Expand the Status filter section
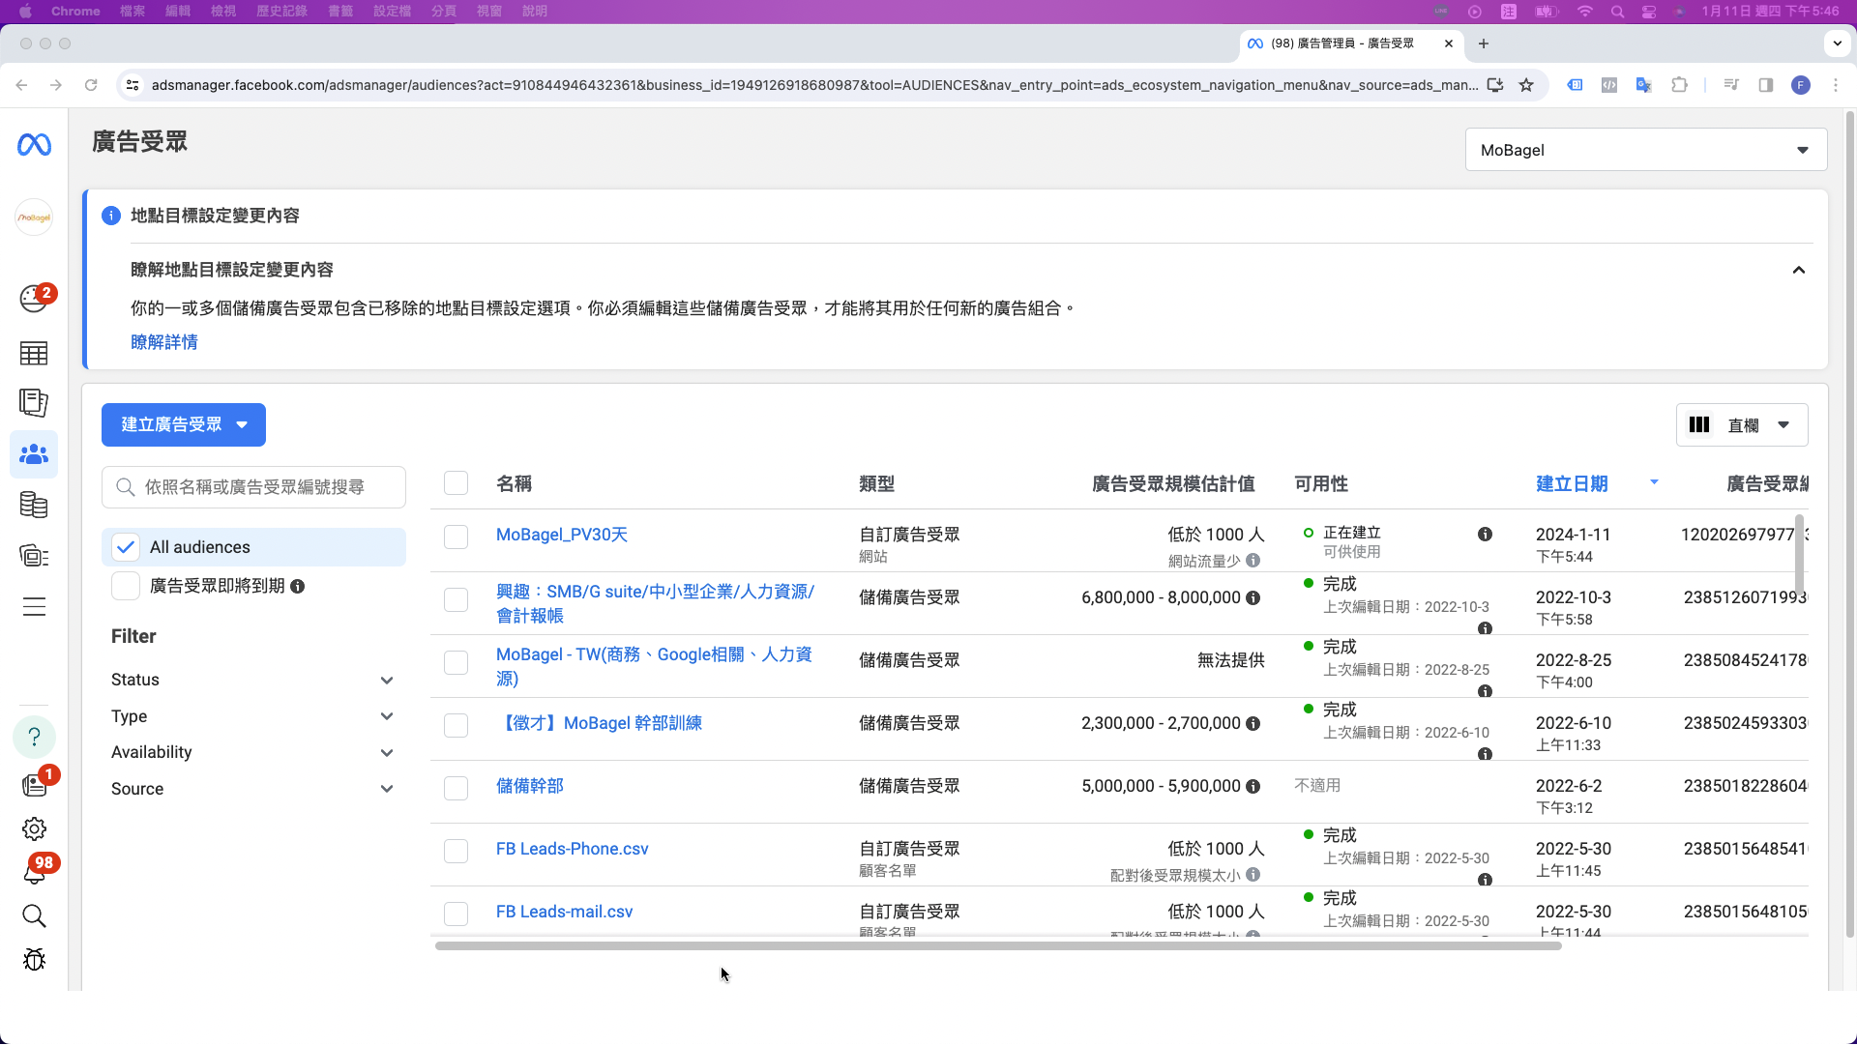 coord(253,681)
